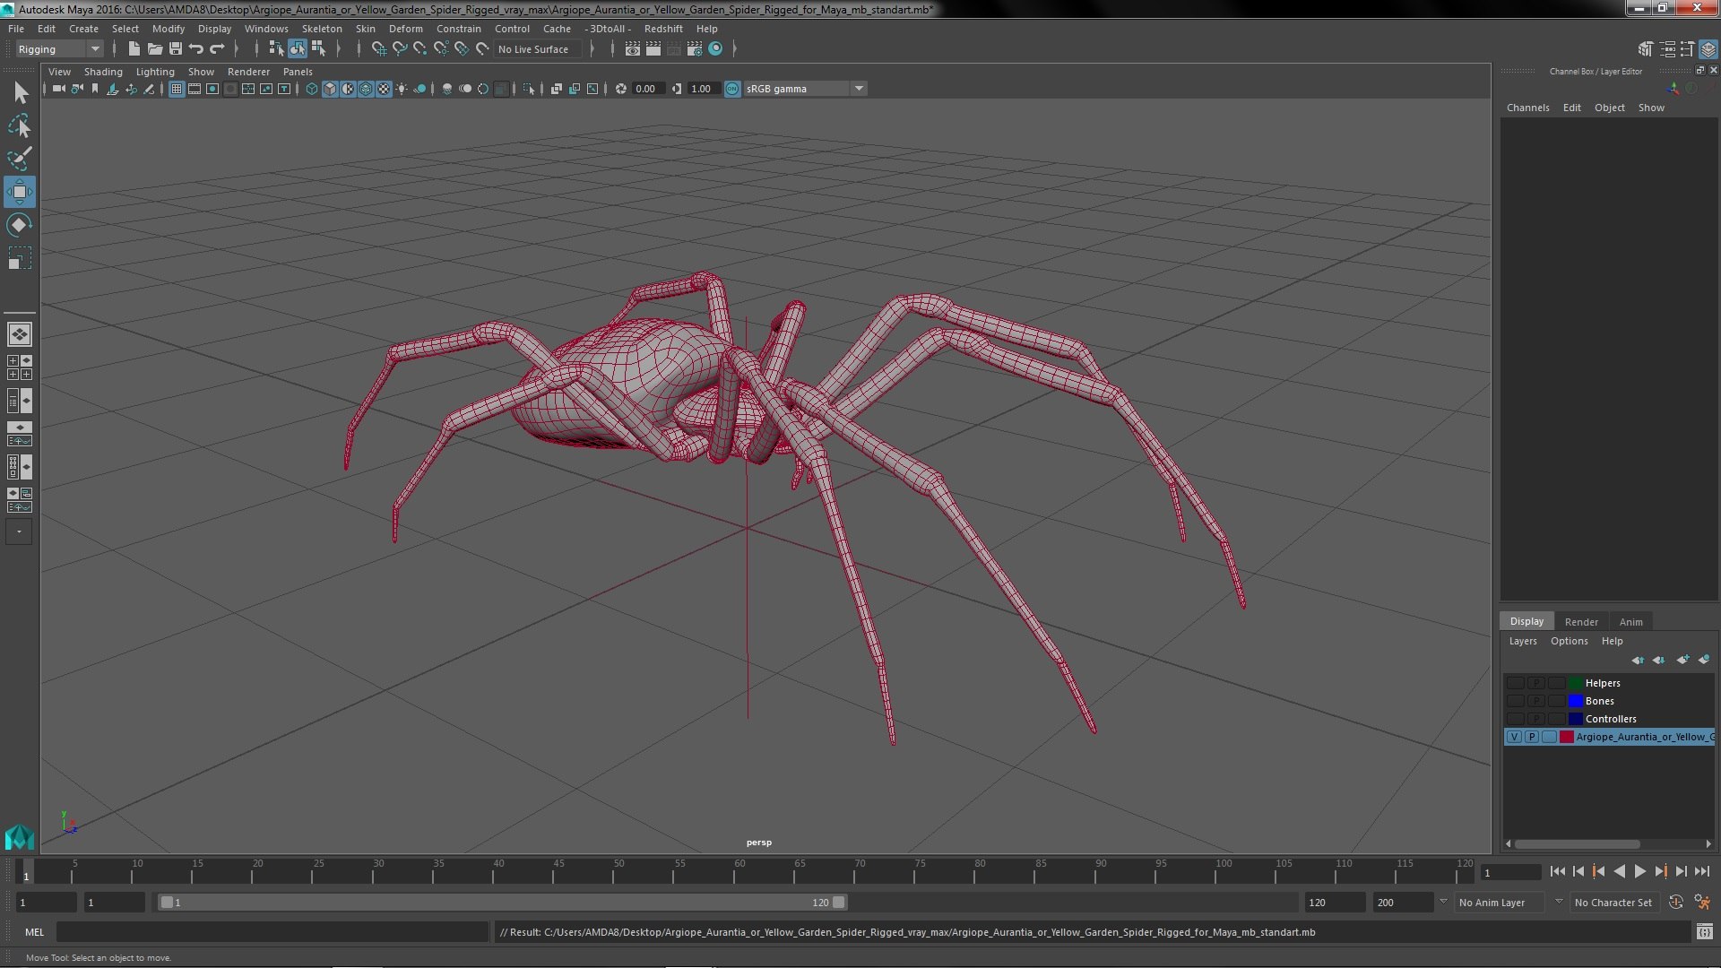Go to end of playback range
Screen dimensions: 1721x968
[x=1702, y=871]
